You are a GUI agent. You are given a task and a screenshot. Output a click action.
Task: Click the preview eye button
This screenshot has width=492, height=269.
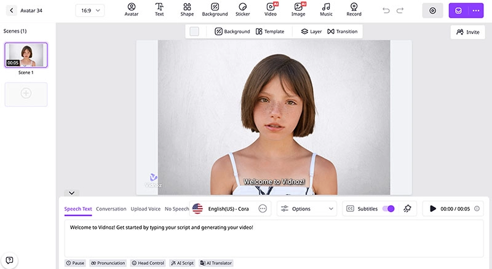[x=432, y=10]
